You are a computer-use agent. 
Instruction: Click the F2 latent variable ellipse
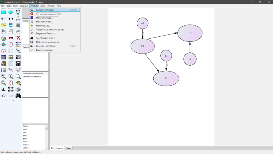(166, 79)
